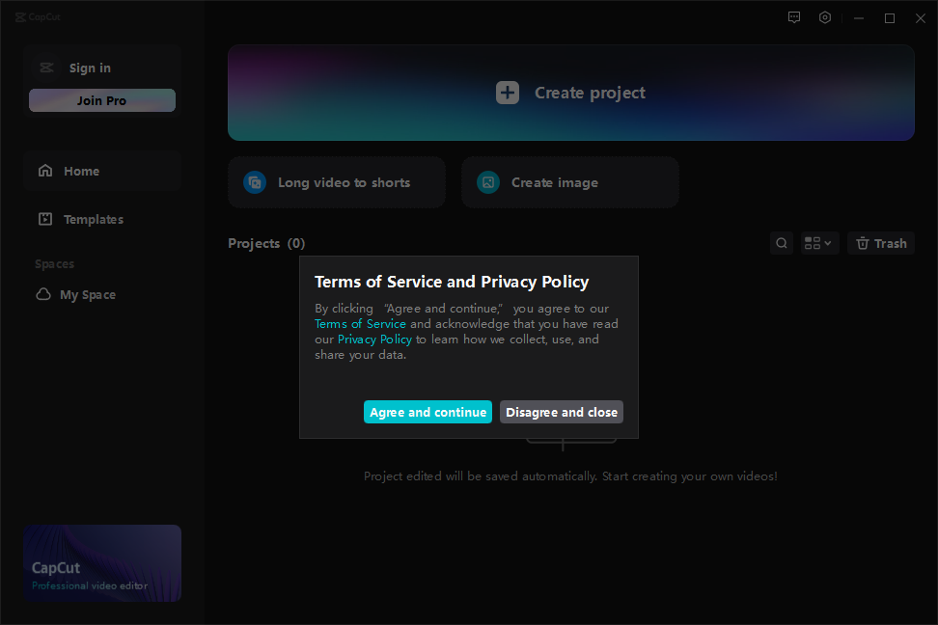The height and width of the screenshot is (625, 938).
Task: Click the Templates icon in sidebar
Action: pos(45,219)
